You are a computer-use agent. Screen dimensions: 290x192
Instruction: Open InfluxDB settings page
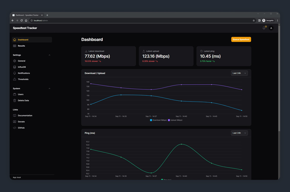(32, 67)
